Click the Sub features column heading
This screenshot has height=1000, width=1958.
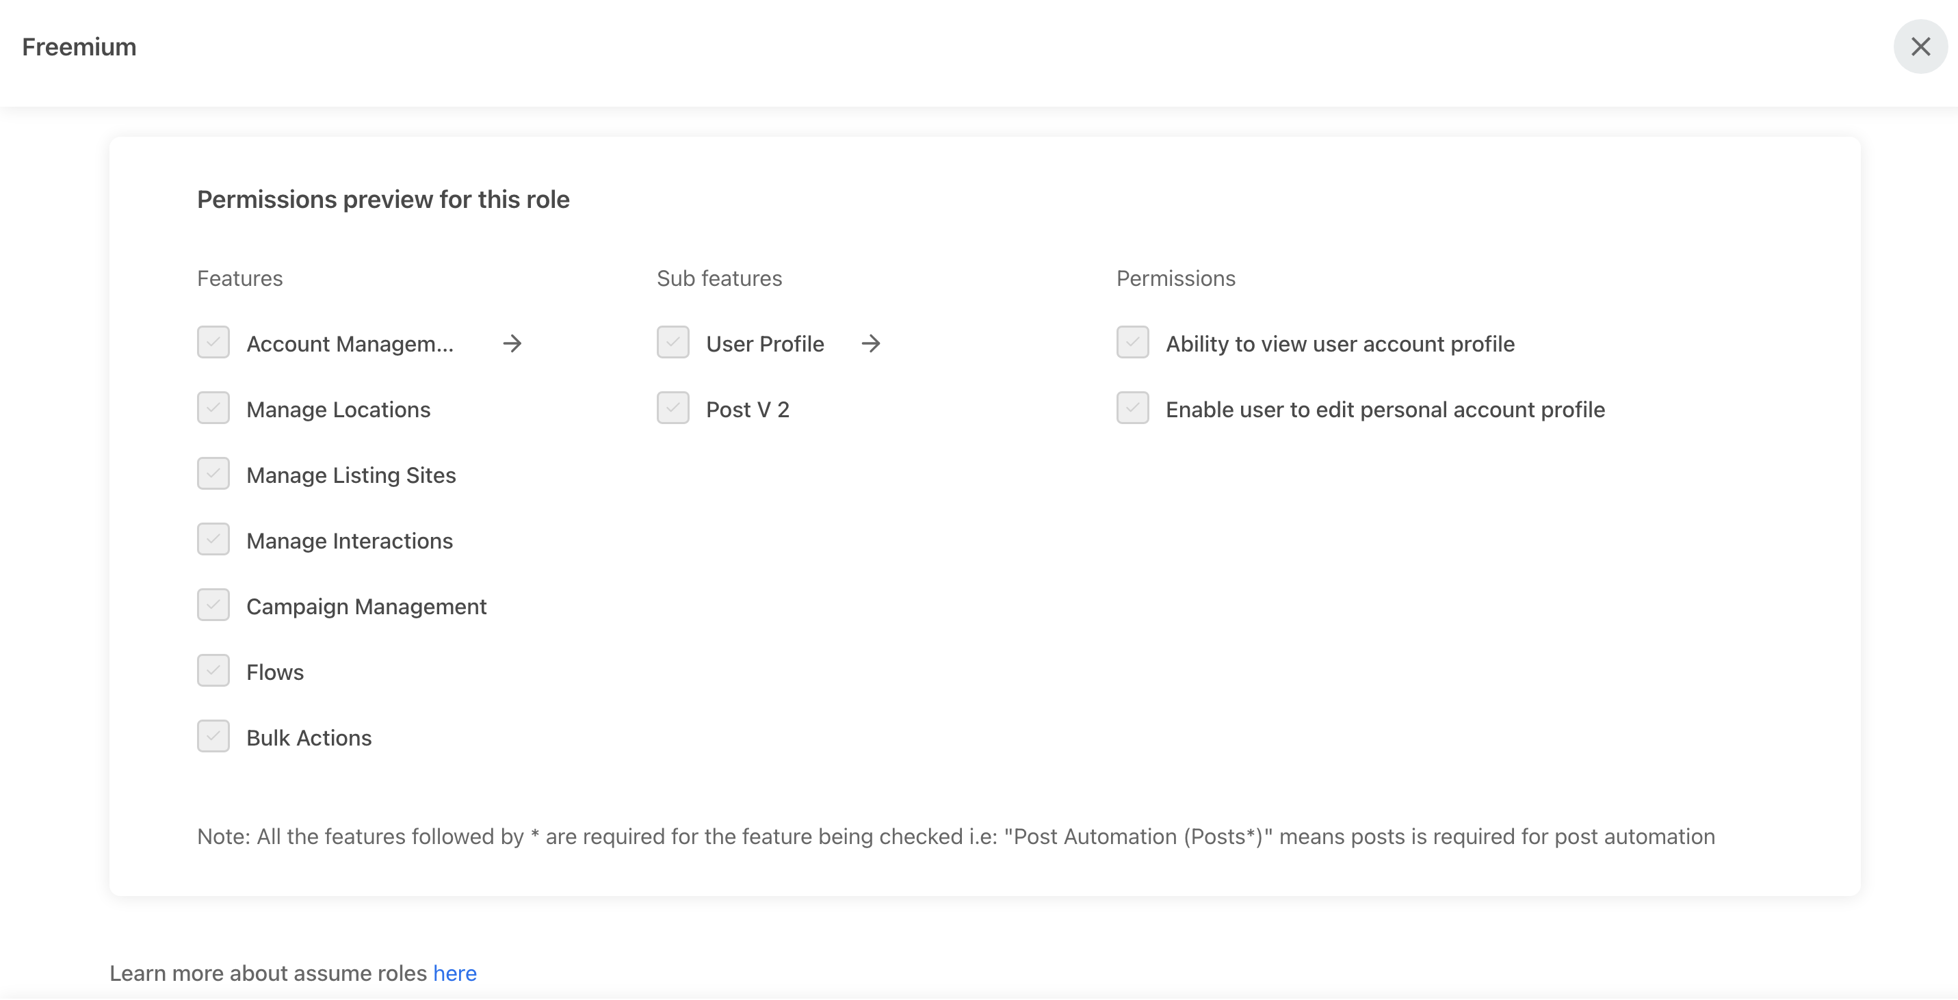719,278
